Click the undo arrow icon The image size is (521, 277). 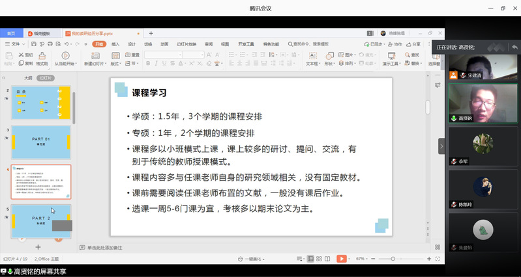click(x=68, y=44)
